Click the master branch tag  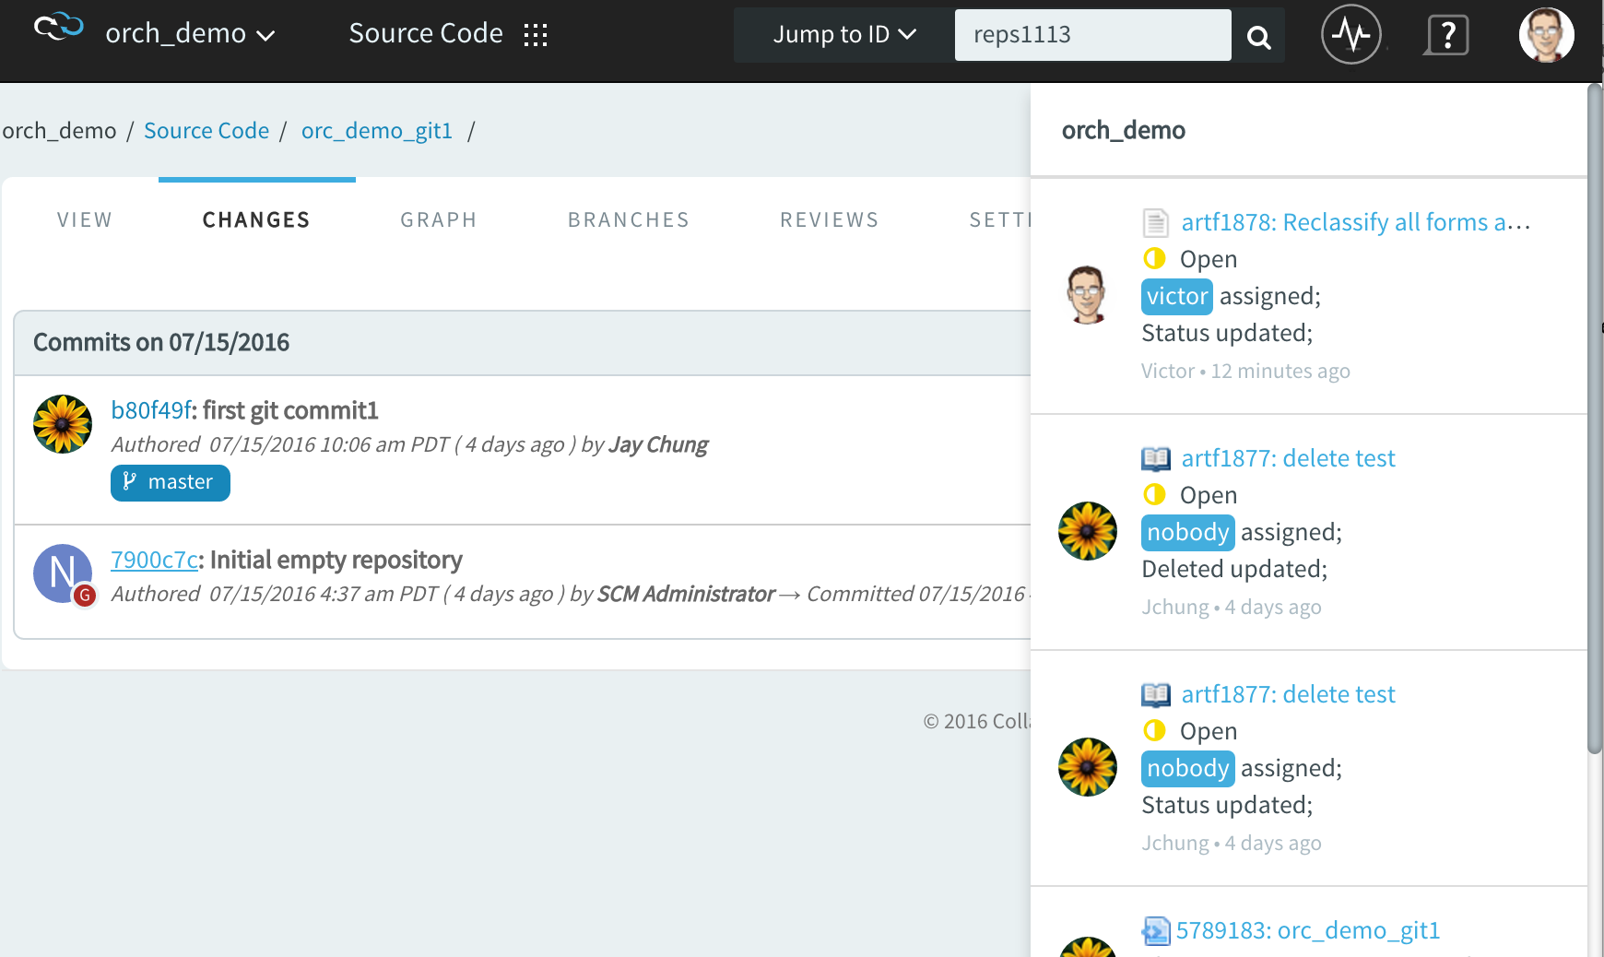tap(171, 482)
